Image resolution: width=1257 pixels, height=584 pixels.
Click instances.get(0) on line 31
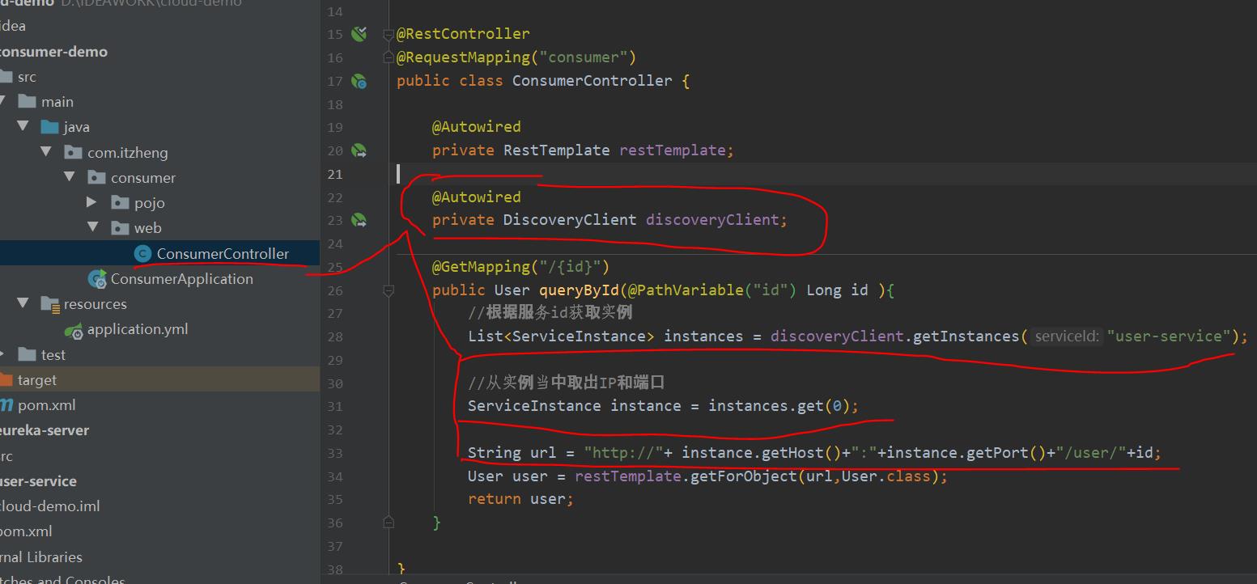tap(779, 405)
